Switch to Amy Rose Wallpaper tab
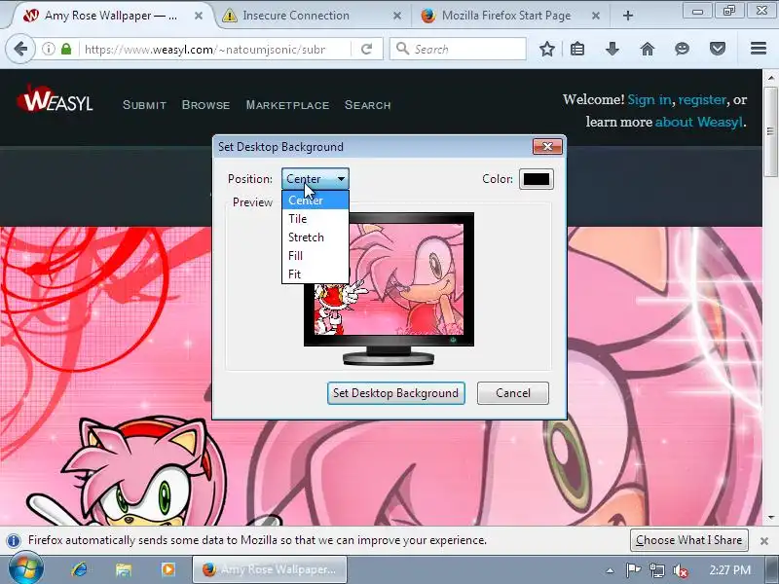779x584 pixels. point(109,16)
